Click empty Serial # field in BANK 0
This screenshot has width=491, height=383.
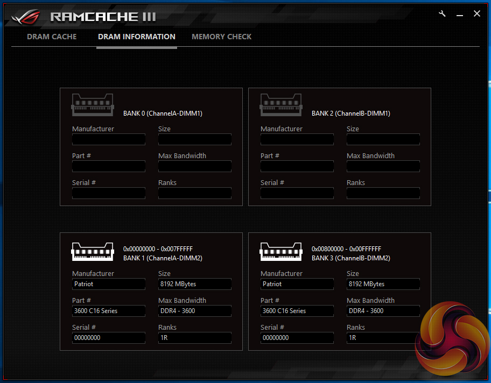[x=109, y=193]
